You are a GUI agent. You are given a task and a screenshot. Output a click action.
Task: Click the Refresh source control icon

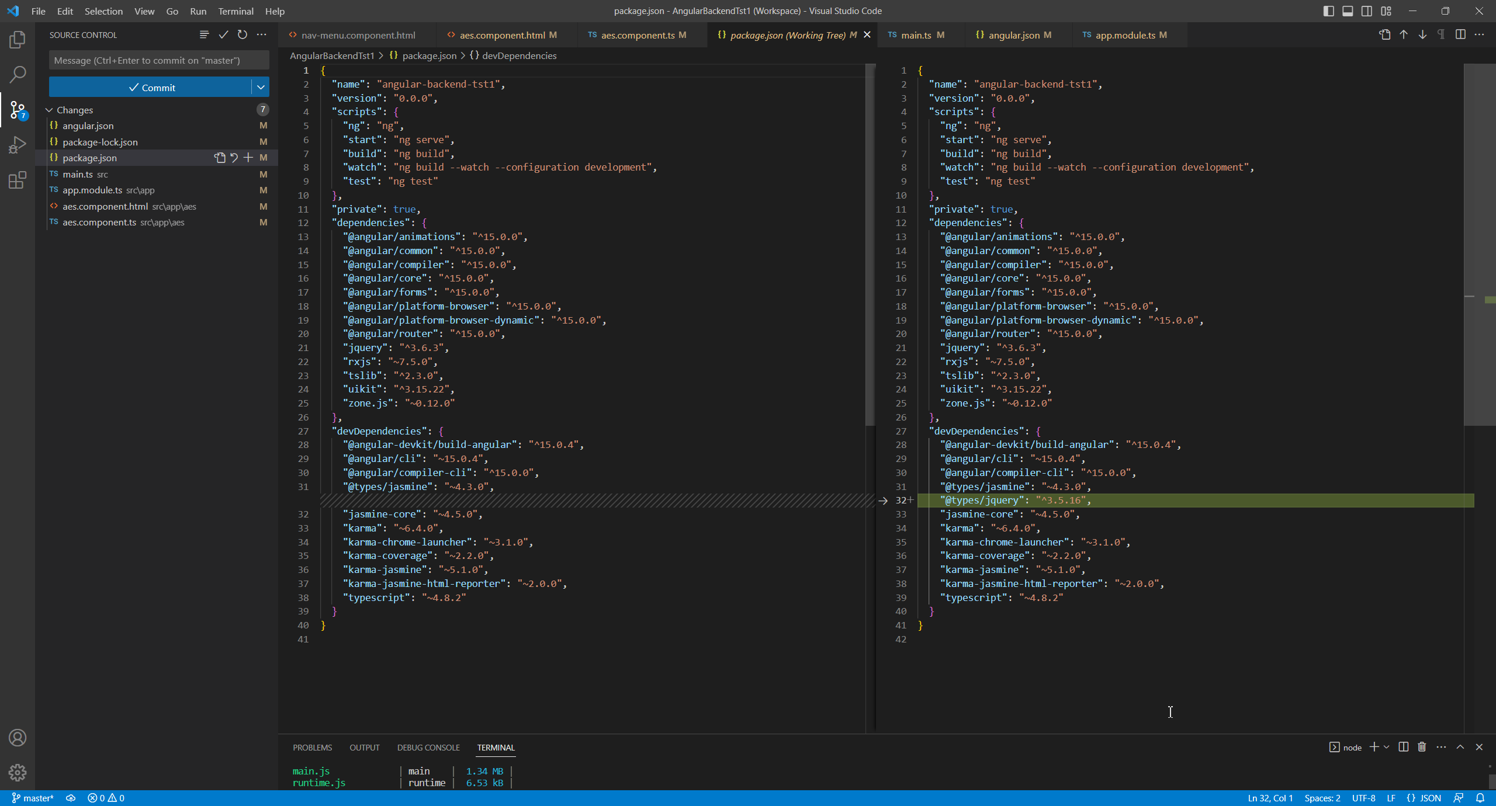(243, 35)
